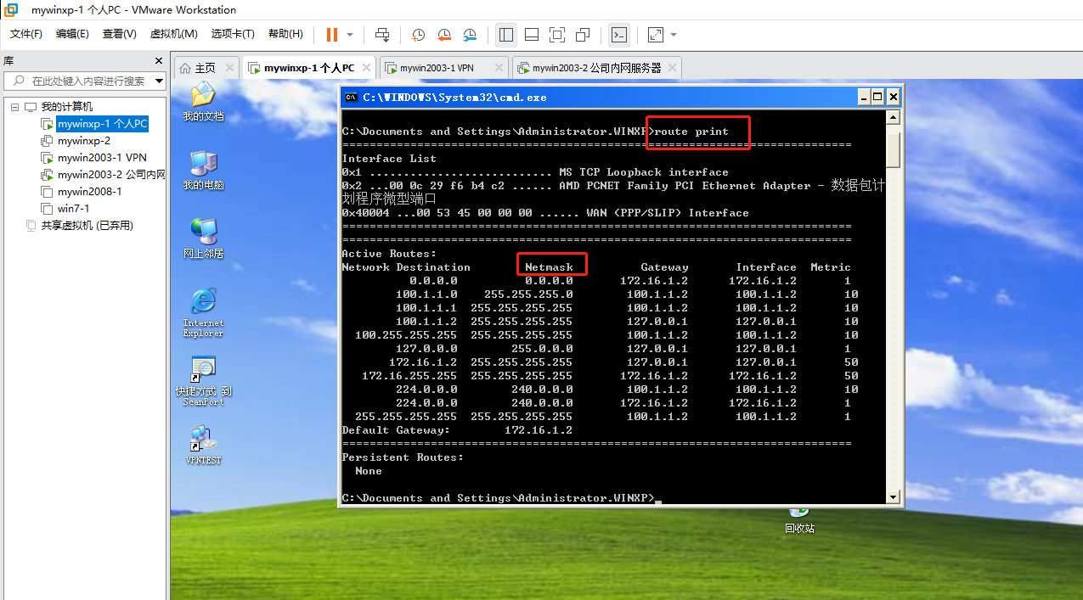The image size is (1083, 600).
Task: Click the cmd scrollbar up arrow
Action: tap(893, 117)
